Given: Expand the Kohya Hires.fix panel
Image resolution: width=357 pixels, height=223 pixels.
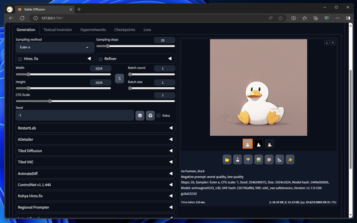Looking at the screenshot, I should point(95,196).
